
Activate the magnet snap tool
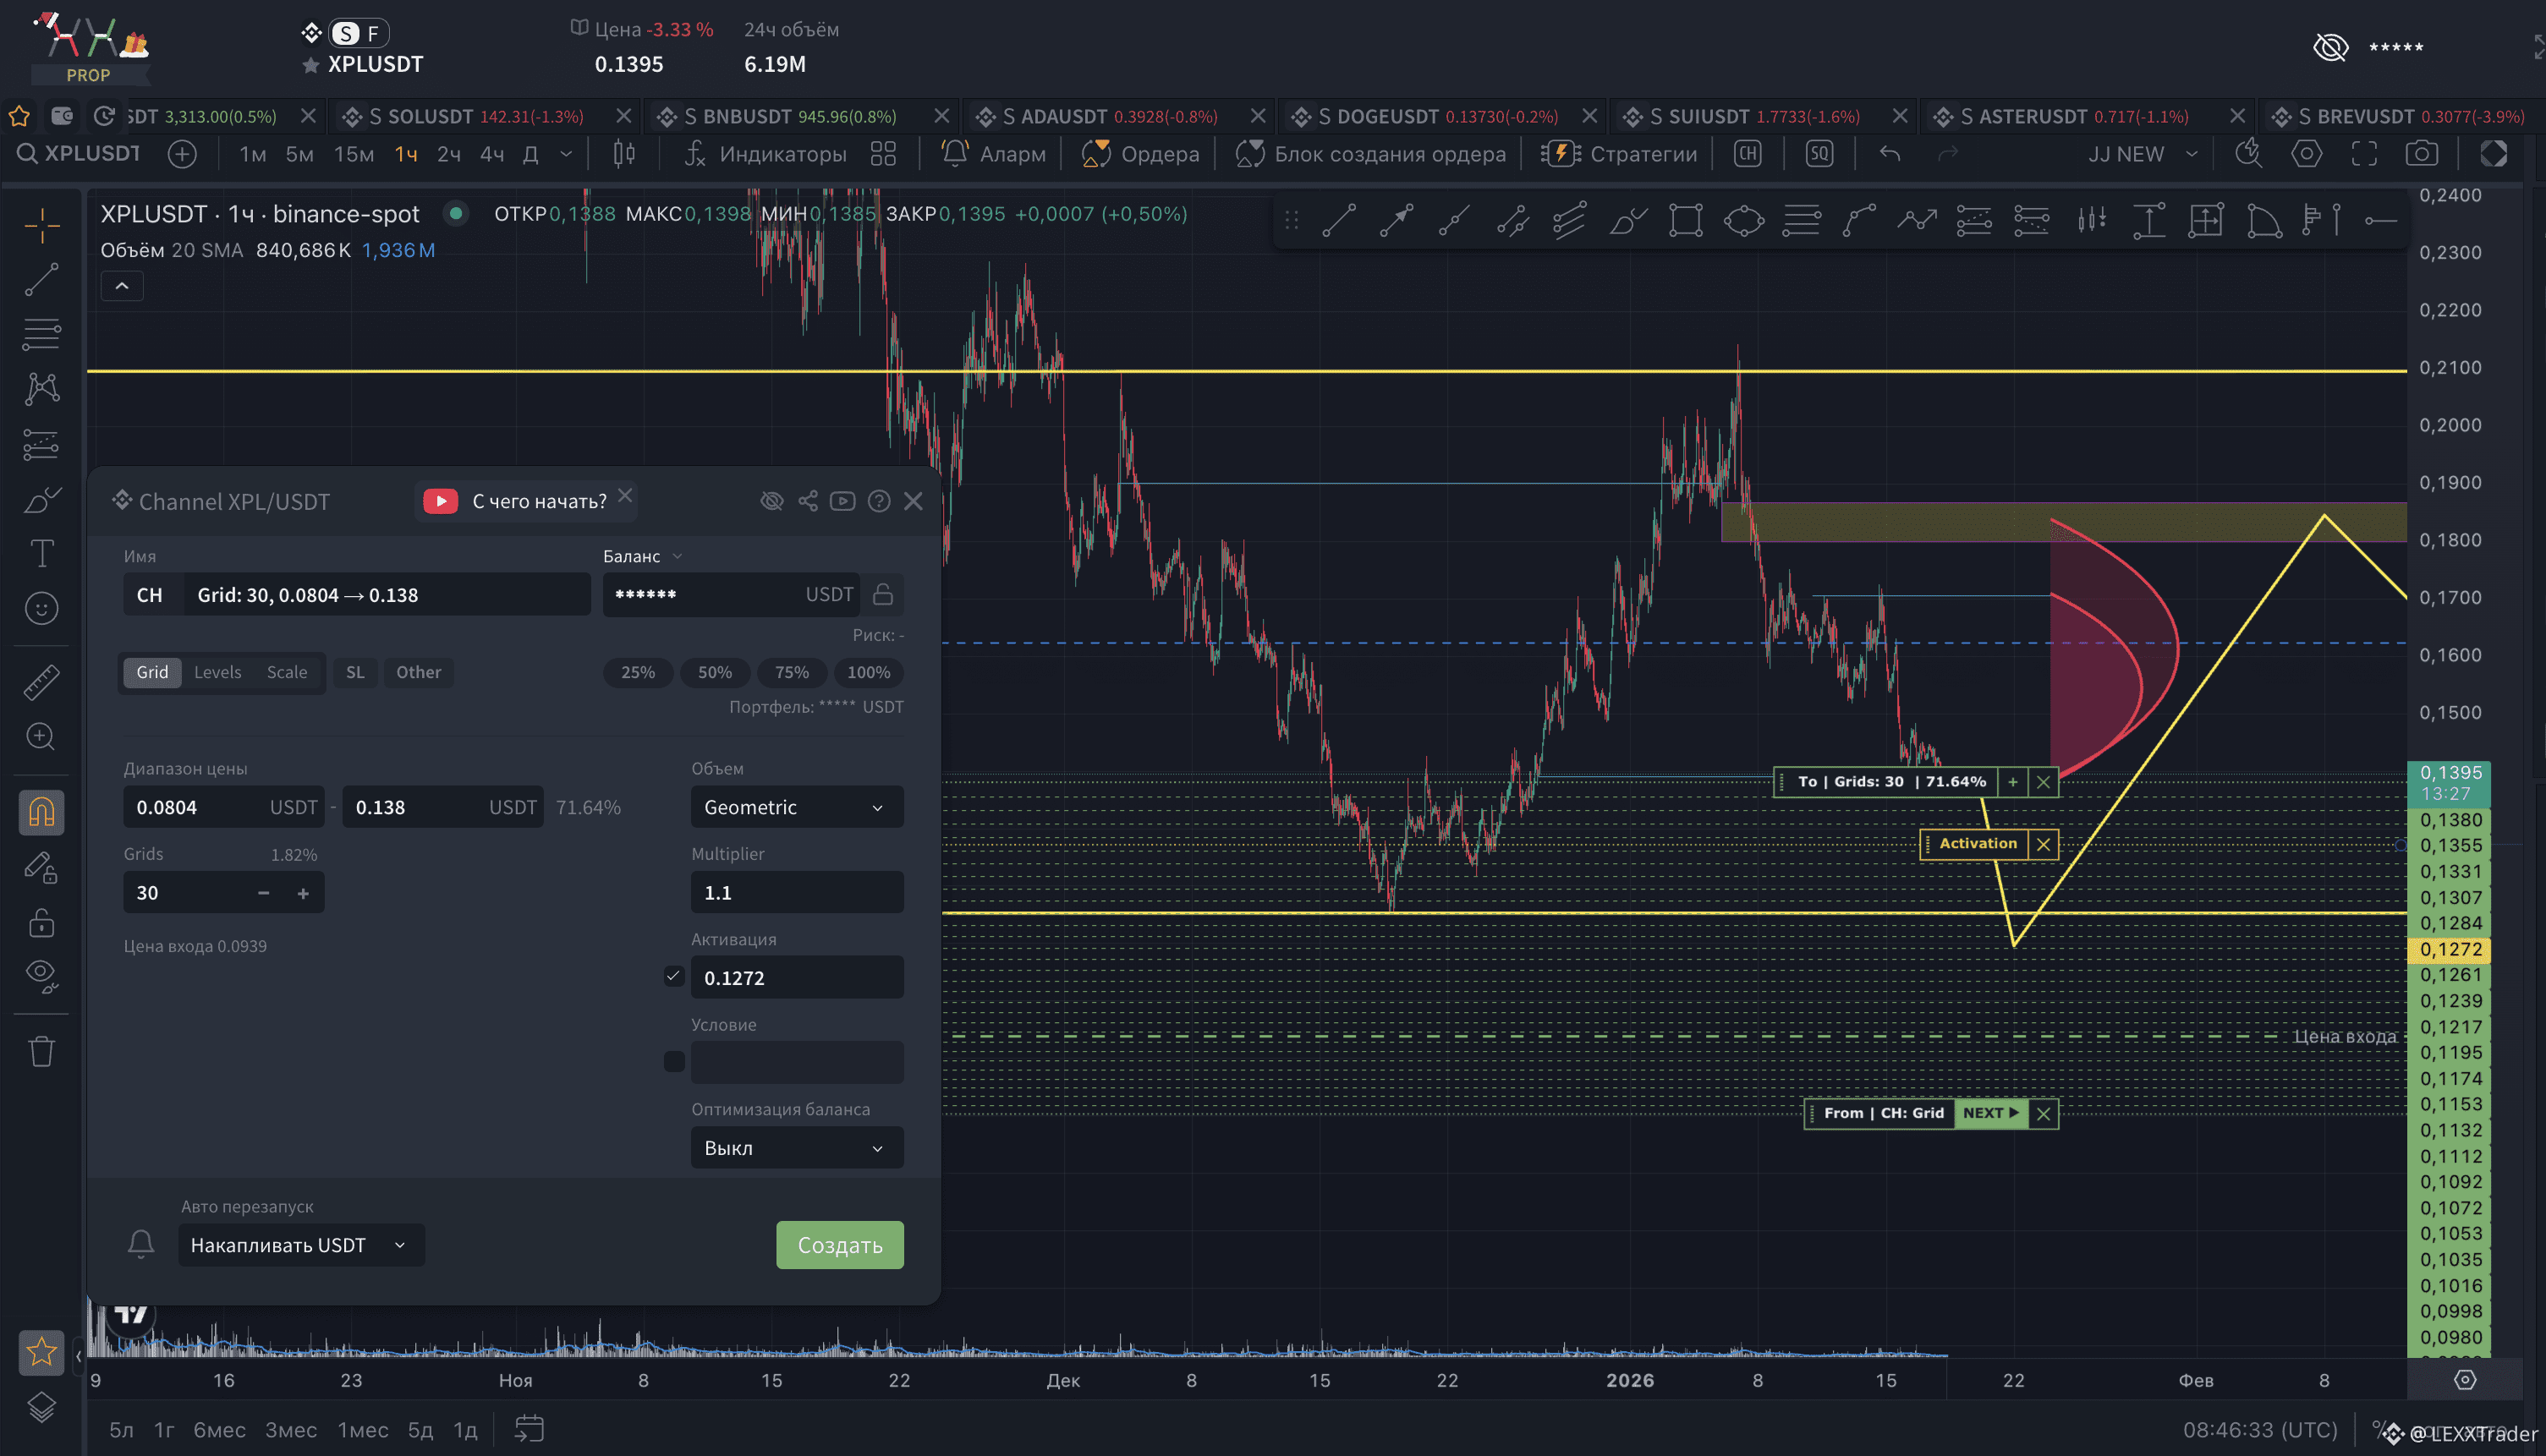41,812
